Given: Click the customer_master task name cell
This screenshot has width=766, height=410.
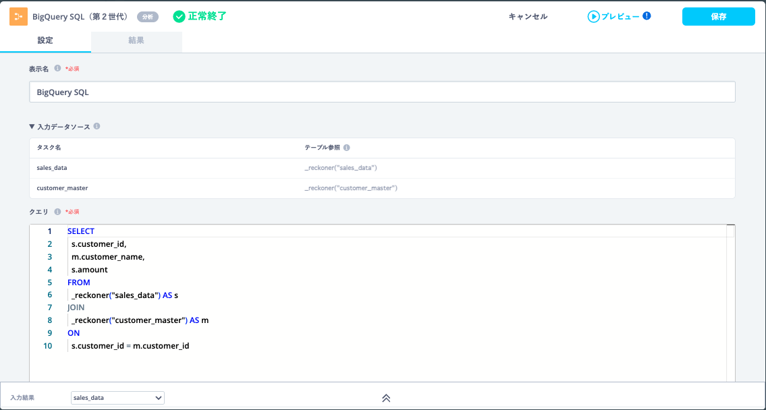Looking at the screenshot, I should [63, 187].
